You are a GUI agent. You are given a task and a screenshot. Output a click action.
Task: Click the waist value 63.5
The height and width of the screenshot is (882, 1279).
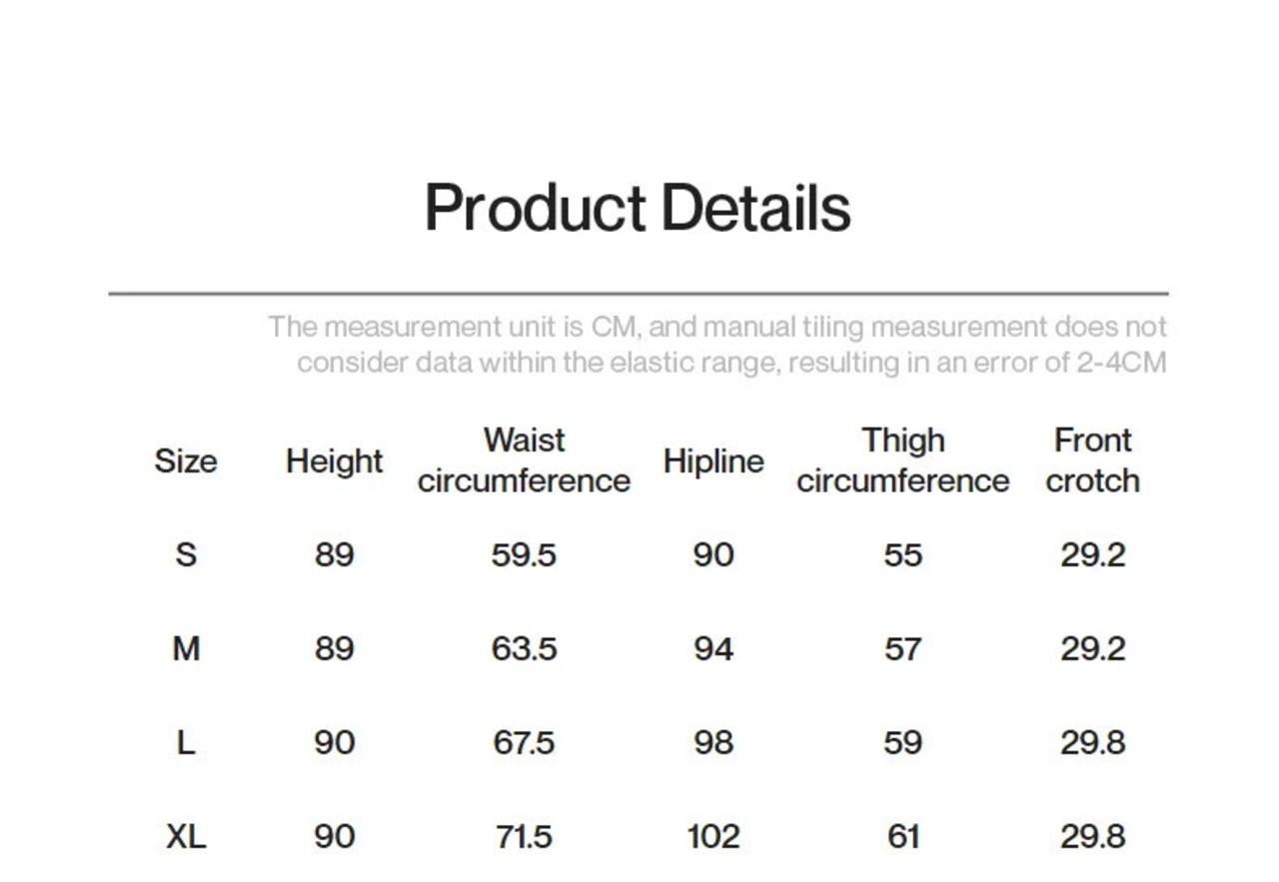[x=524, y=649]
